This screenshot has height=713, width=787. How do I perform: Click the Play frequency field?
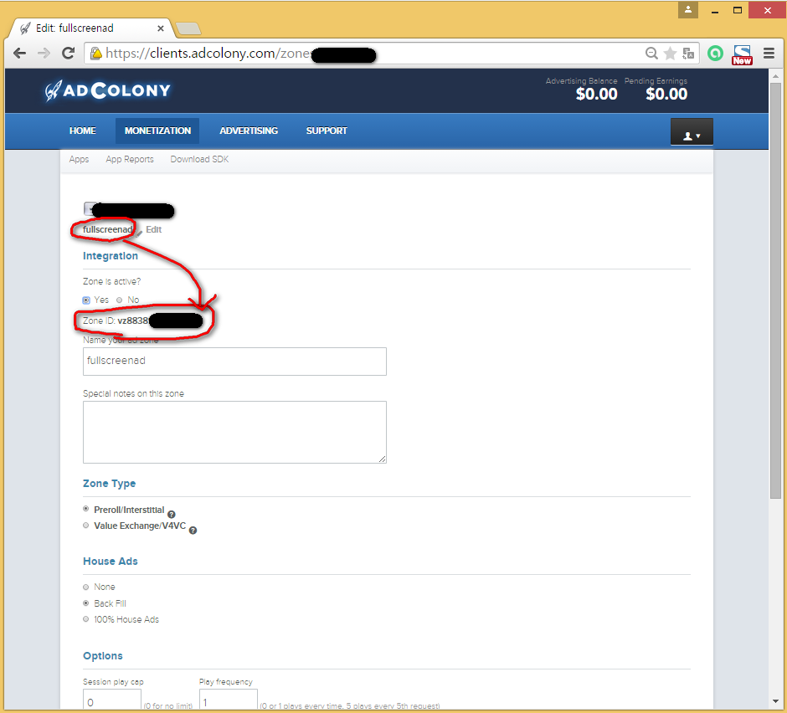click(229, 700)
